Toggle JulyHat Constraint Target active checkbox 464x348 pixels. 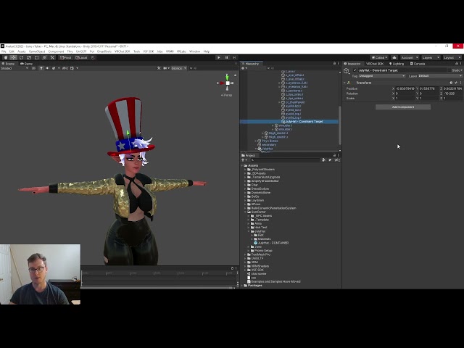355,70
